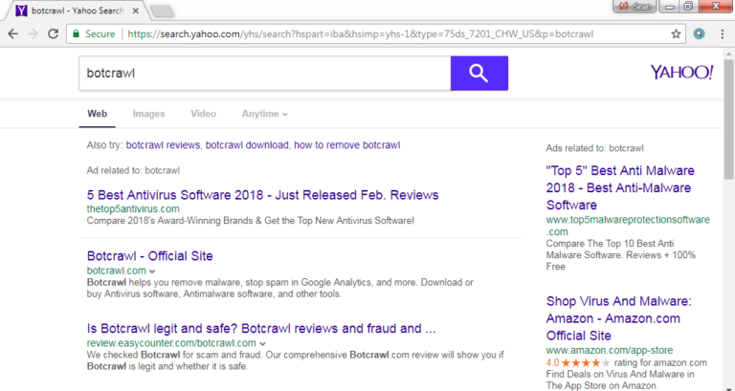Viewport: 735px width, 391px height.
Task: Open the browser extension icon beside the star
Action: coord(699,33)
